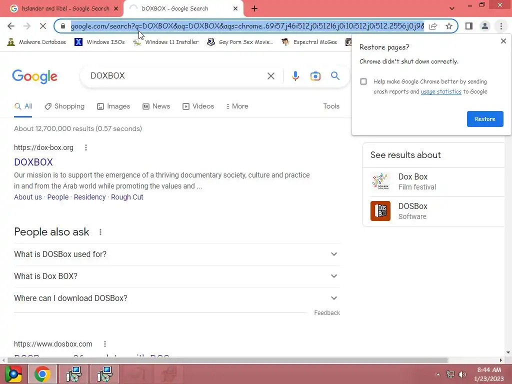Viewport: 512px width, 384px height.
Task: Bookmark this tab with star icon
Action: [449, 26]
